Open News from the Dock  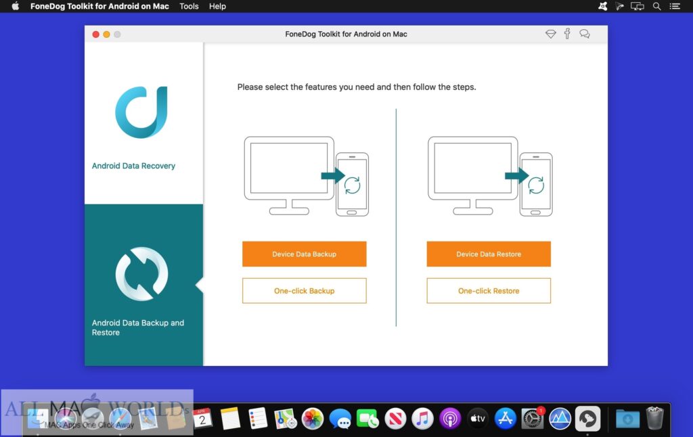pos(395,418)
